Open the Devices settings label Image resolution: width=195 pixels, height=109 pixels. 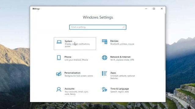click(x=114, y=41)
